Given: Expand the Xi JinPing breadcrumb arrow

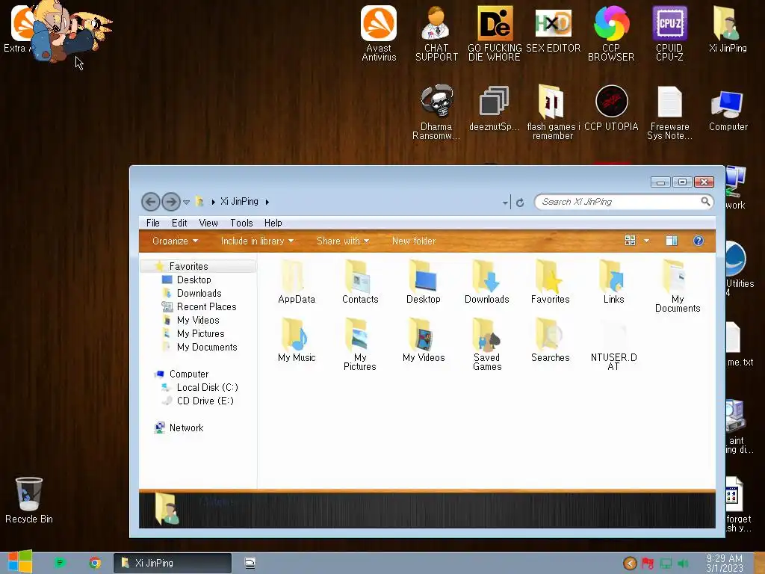Looking at the screenshot, I should pos(267,202).
